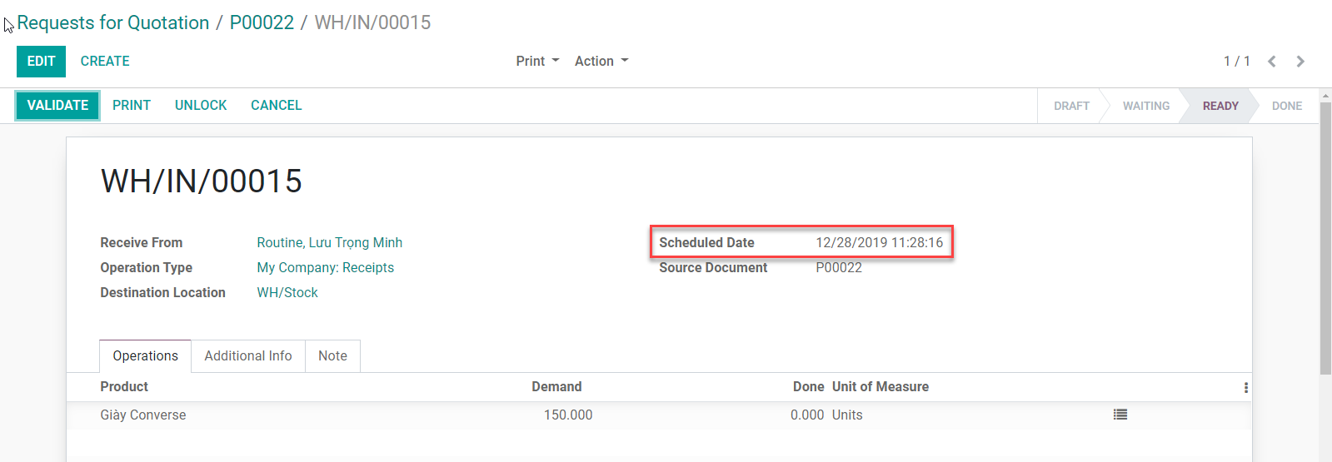Open the Note tab
This screenshot has height=462, width=1332.
click(x=332, y=356)
